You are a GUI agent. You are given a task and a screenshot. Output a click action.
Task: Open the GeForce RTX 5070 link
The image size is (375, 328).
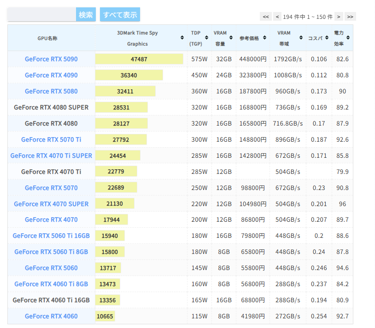[51, 188]
